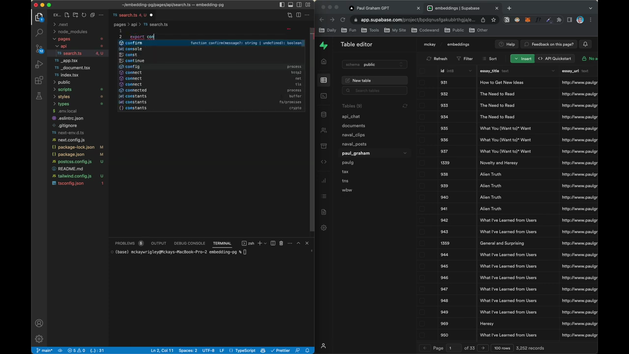This screenshot has height=354, width=629.
Task: Click Help button in Supabase header
Action: click(x=507, y=44)
